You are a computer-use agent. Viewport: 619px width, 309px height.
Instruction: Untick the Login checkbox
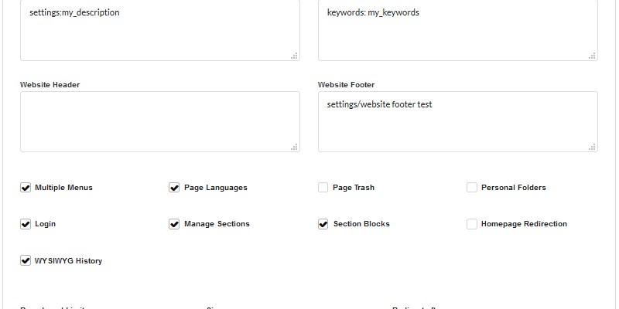26,224
